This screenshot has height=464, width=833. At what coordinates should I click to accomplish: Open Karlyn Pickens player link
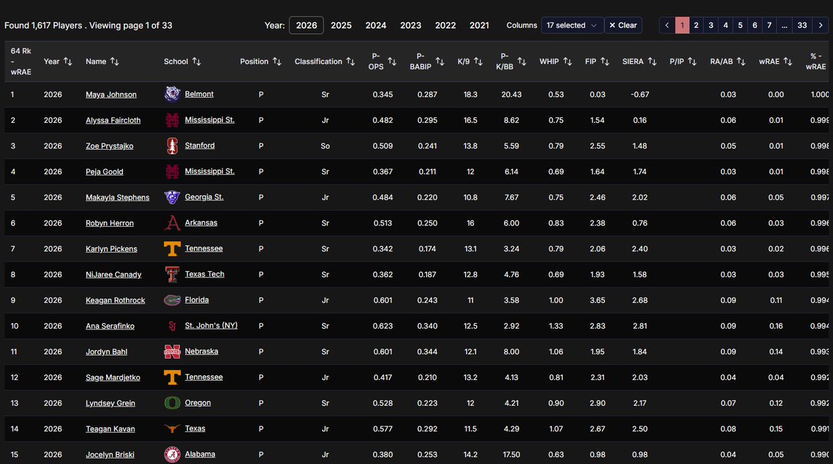[x=111, y=248]
